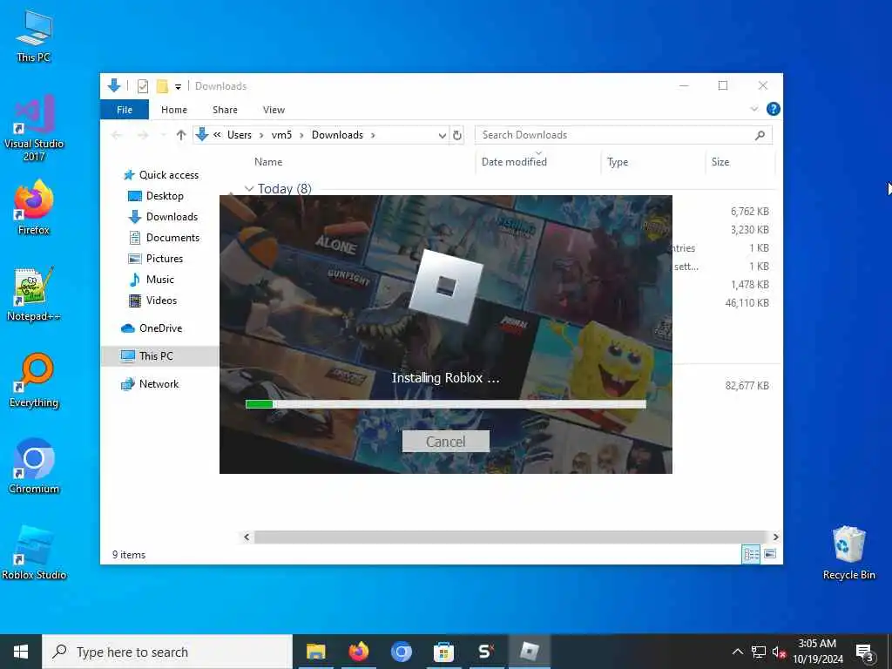Open Quick access in navigation pane
This screenshot has width=892, height=669.
pyautogui.click(x=168, y=175)
